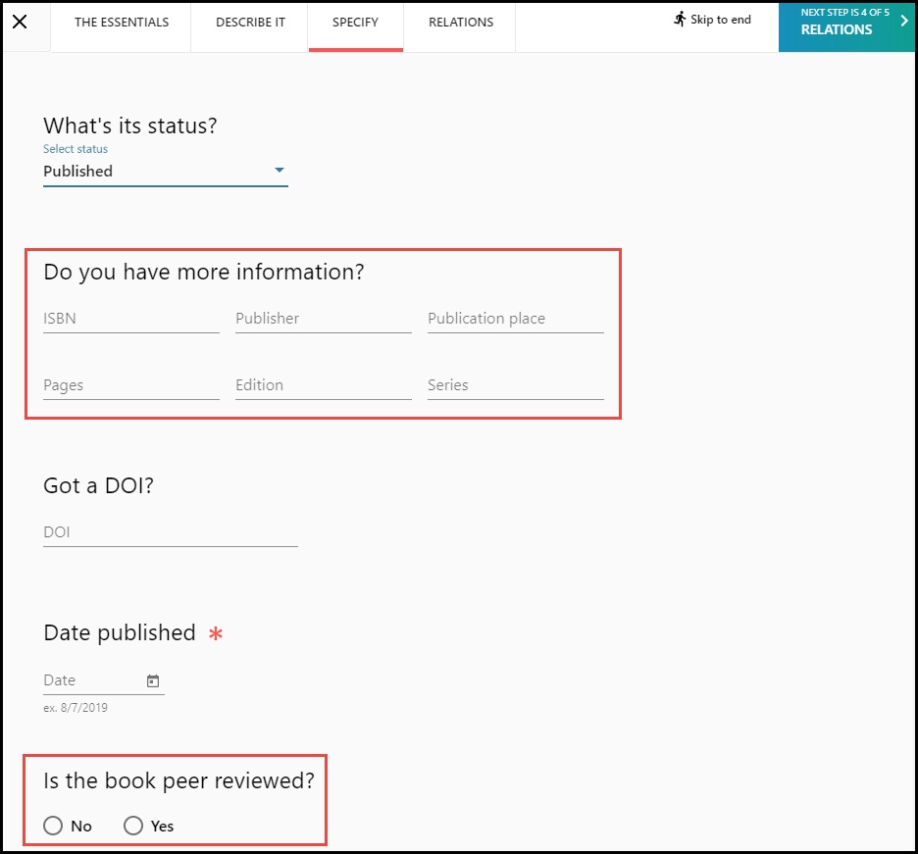Click the Pages input field
This screenshot has width=918, height=854.
[x=130, y=385]
